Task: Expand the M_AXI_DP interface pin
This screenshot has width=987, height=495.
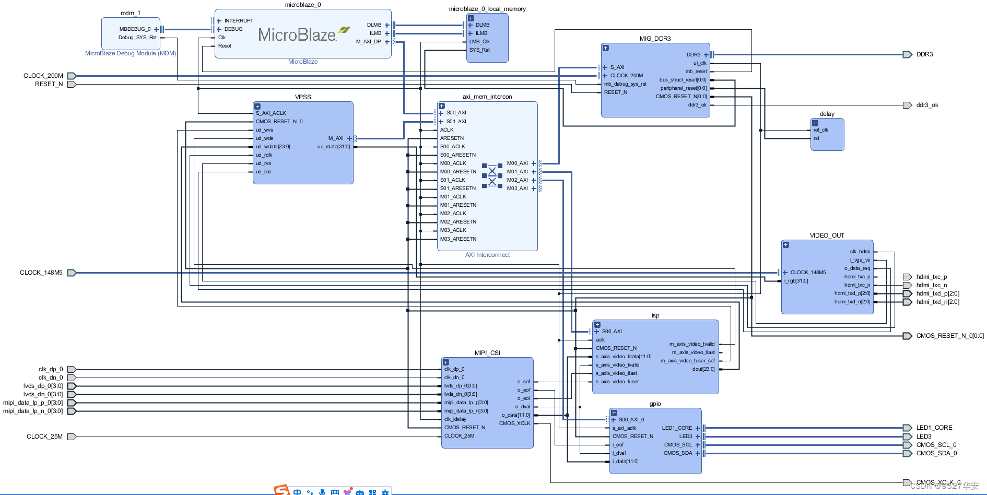Action: point(387,42)
